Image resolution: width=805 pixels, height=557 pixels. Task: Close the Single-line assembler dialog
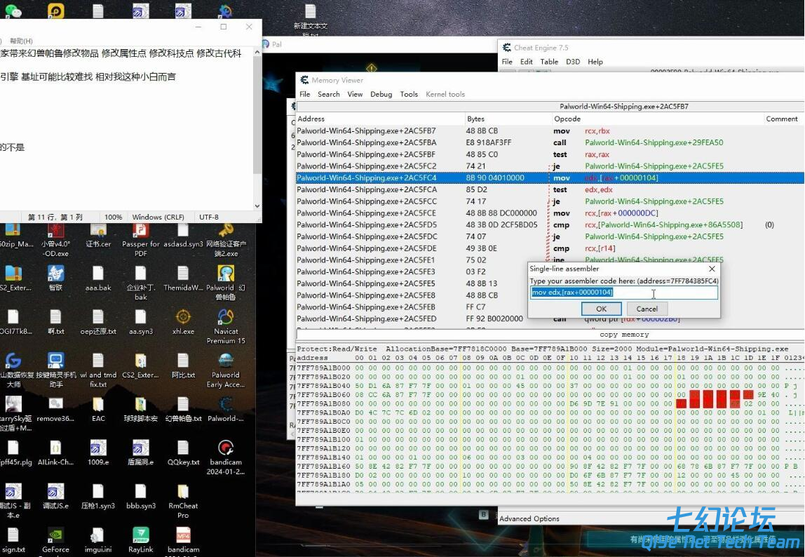712,269
